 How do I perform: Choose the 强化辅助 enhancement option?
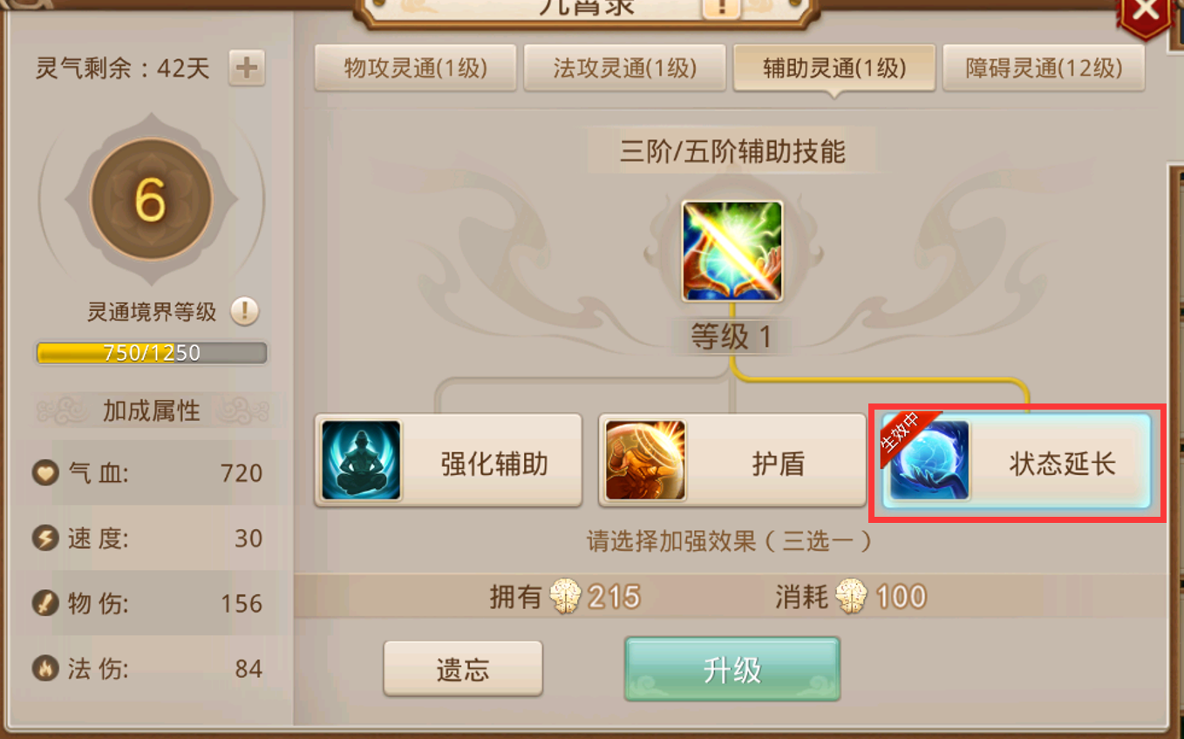pyautogui.click(x=448, y=460)
